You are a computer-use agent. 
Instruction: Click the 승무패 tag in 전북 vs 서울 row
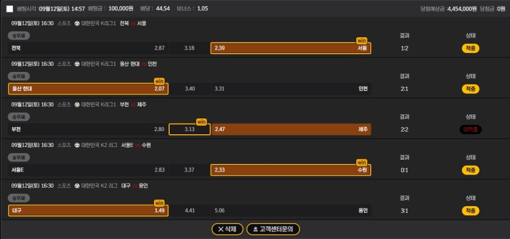click(x=19, y=36)
